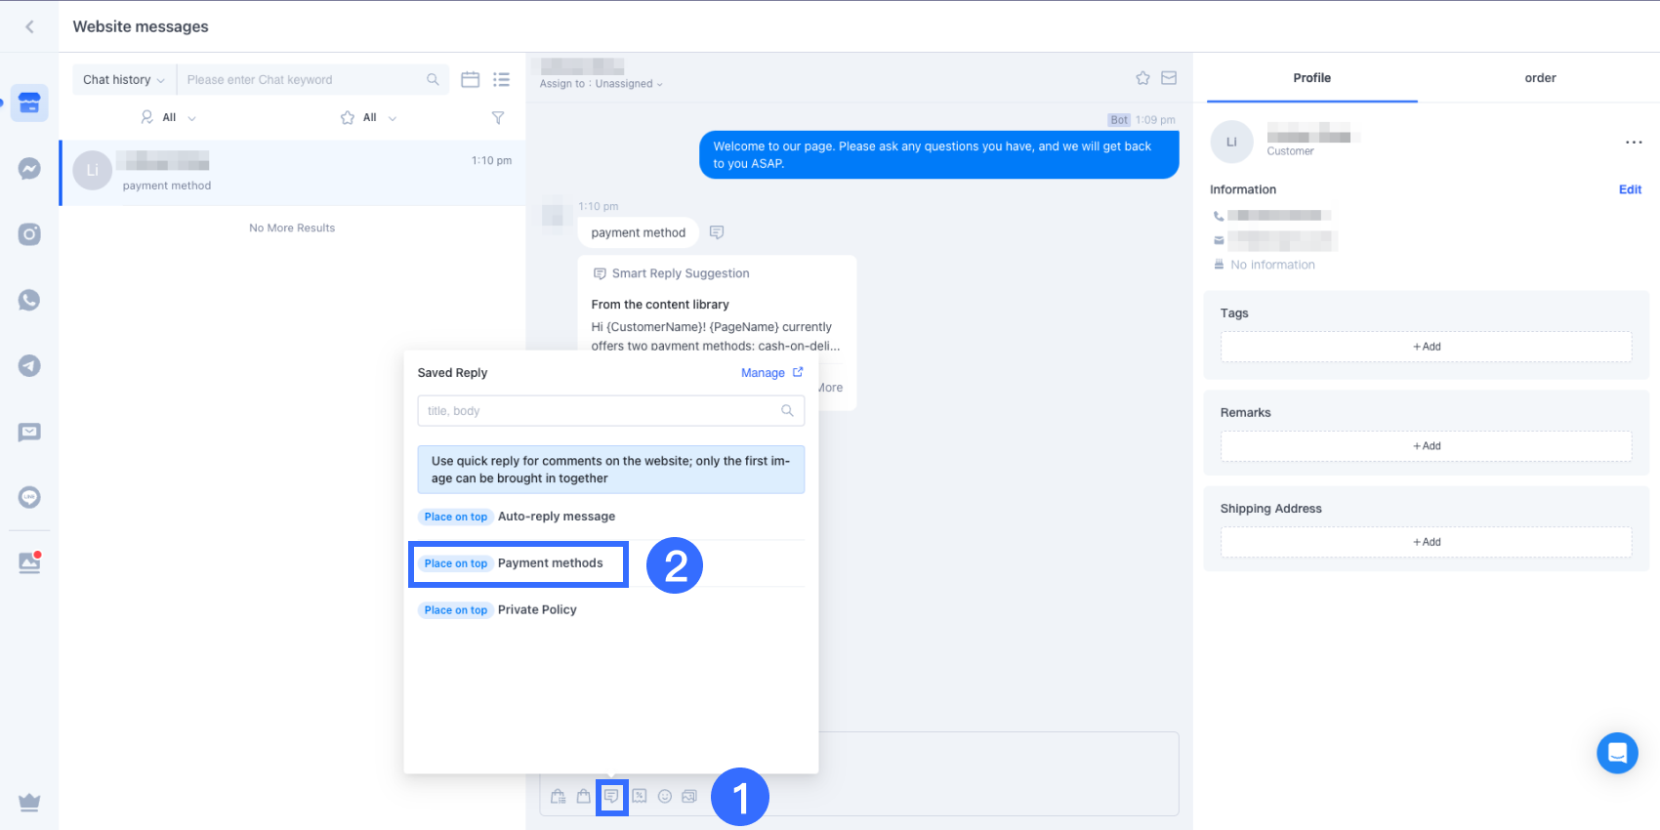Image resolution: width=1660 pixels, height=830 pixels.
Task: Place Payment methods on top
Action: (456, 563)
